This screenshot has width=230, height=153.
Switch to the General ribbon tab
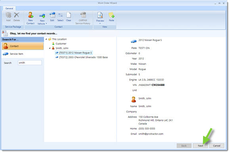(x=9, y=8)
